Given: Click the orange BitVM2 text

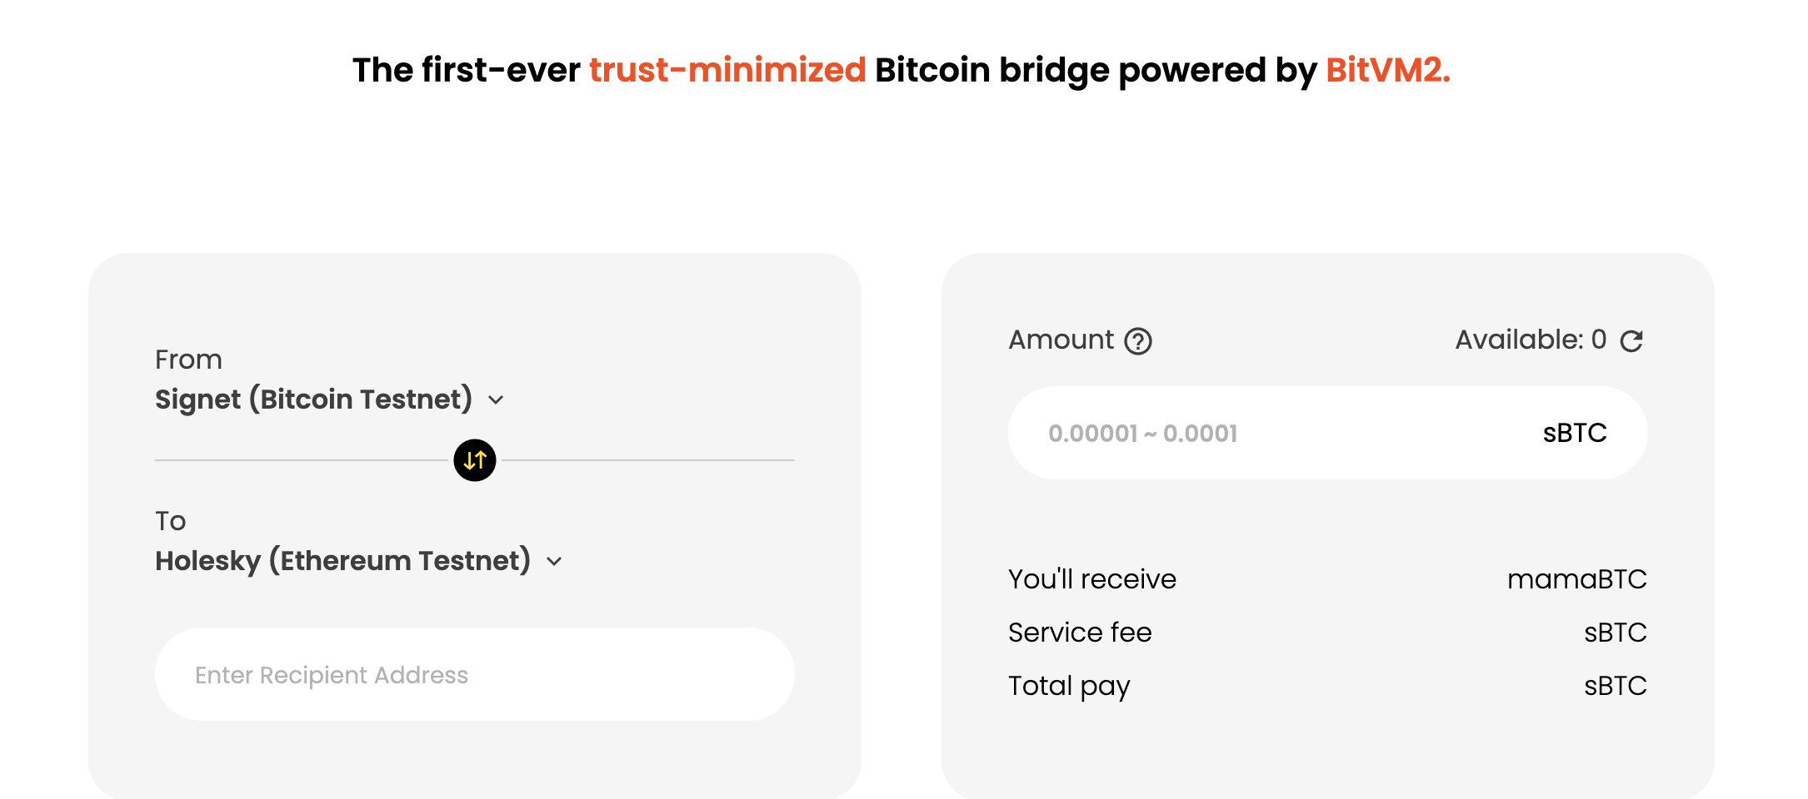Looking at the screenshot, I should click(x=1387, y=70).
